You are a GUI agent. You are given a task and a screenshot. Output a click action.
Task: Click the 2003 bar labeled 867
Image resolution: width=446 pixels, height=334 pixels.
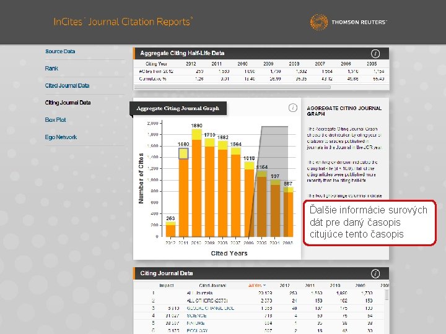tap(289, 212)
